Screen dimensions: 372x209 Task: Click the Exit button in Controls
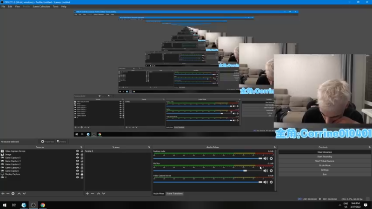[x=325, y=175]
